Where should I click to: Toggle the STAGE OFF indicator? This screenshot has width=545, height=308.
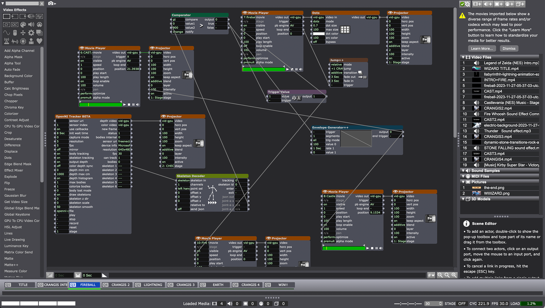click(462, 303)
